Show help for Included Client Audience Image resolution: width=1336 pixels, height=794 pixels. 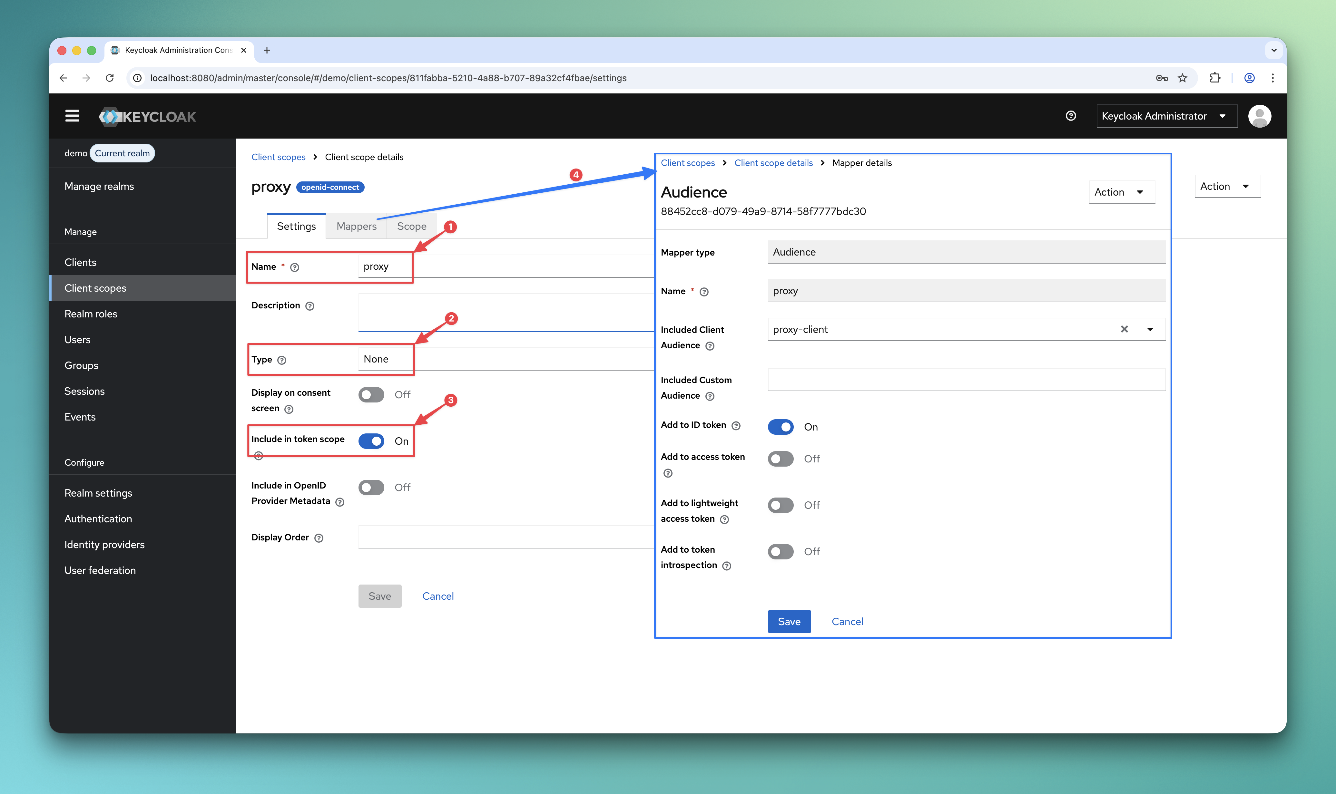coord(710,346)
